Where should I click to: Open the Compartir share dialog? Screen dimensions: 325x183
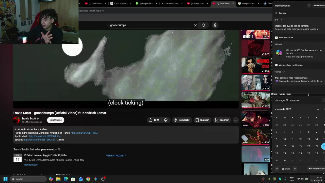[182, 120]
